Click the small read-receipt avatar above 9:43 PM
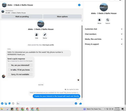The width and height of the screenshot is (126, 111). (78, 80)
